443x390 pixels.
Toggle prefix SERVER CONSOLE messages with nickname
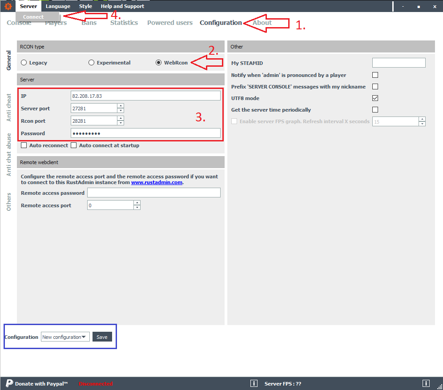tap(375, 87)
